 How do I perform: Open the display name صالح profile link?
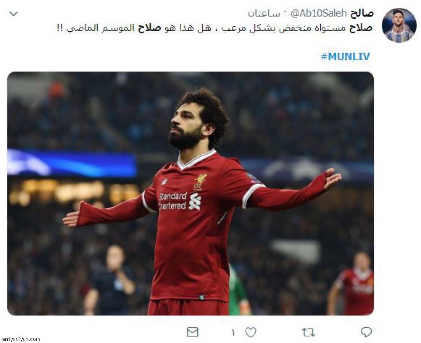pyautogui.click(x=361, y=13)
